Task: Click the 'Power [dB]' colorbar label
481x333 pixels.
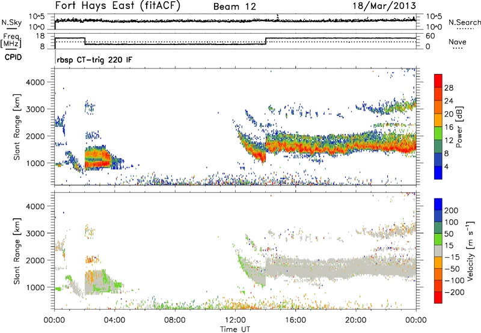Action: (459, 127)
